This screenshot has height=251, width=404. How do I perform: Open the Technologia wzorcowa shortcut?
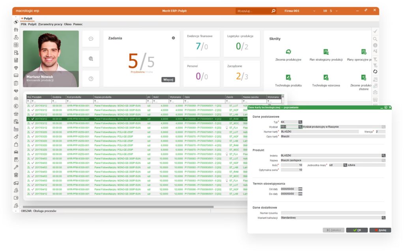(326, 77)
